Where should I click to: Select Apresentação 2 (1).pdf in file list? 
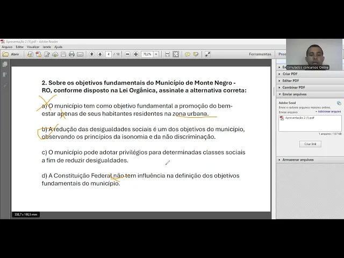click(x=300, y=118)
